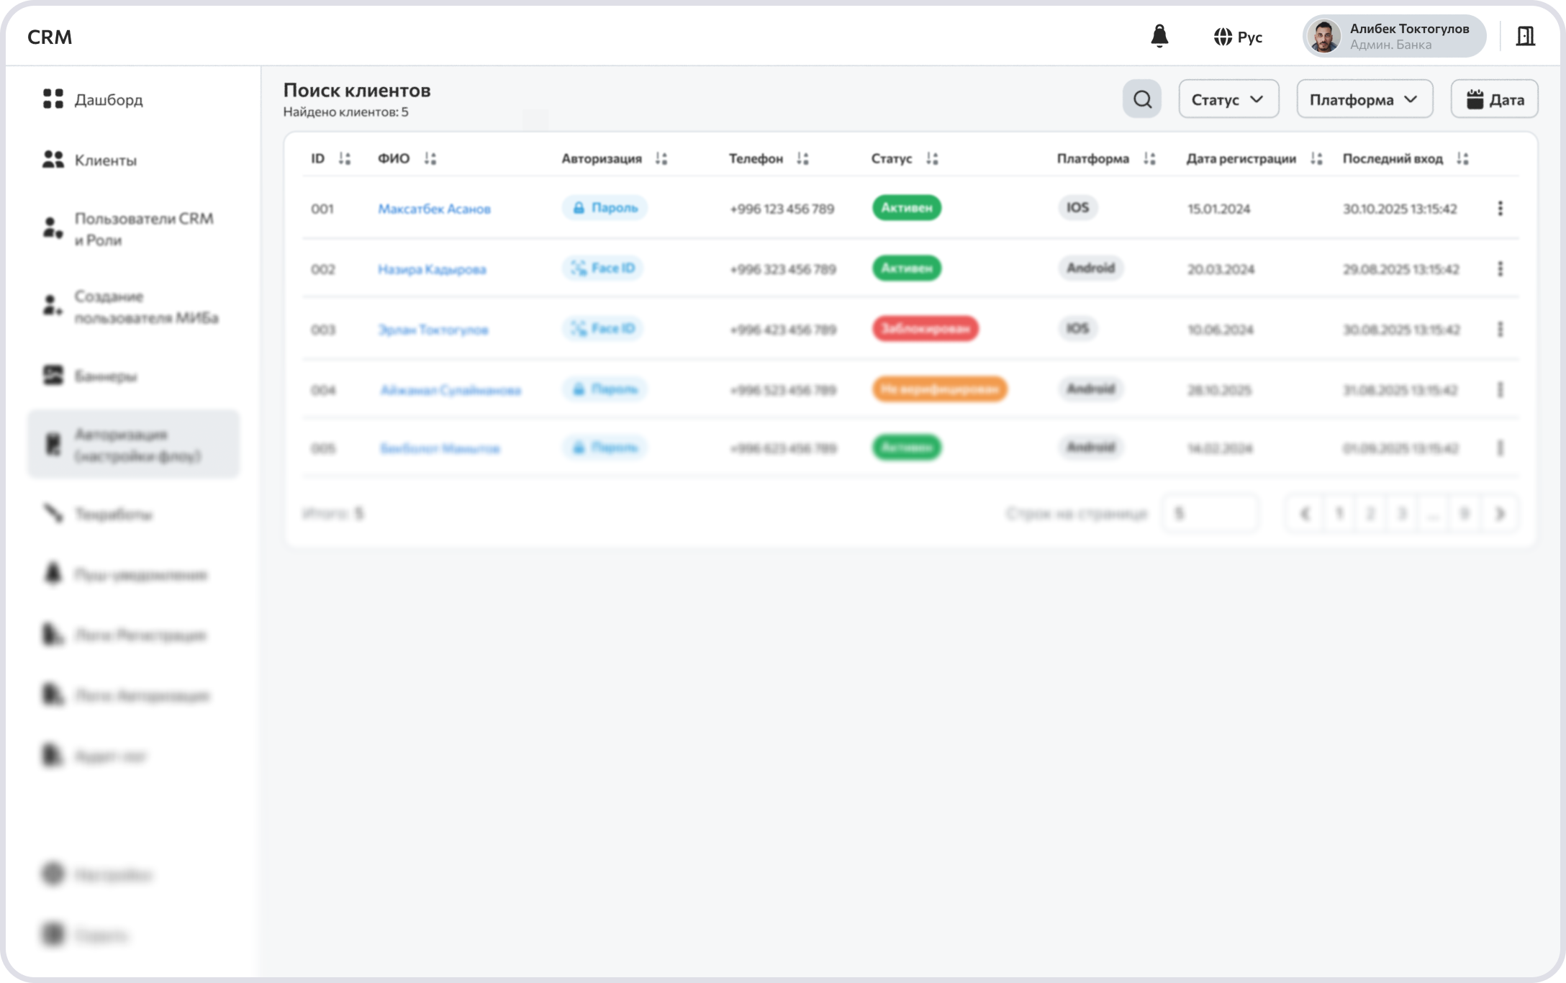The width and height of the screenshot is (1566, 983).
Task: Click the logout door icon
Action: pos(1525,36)
